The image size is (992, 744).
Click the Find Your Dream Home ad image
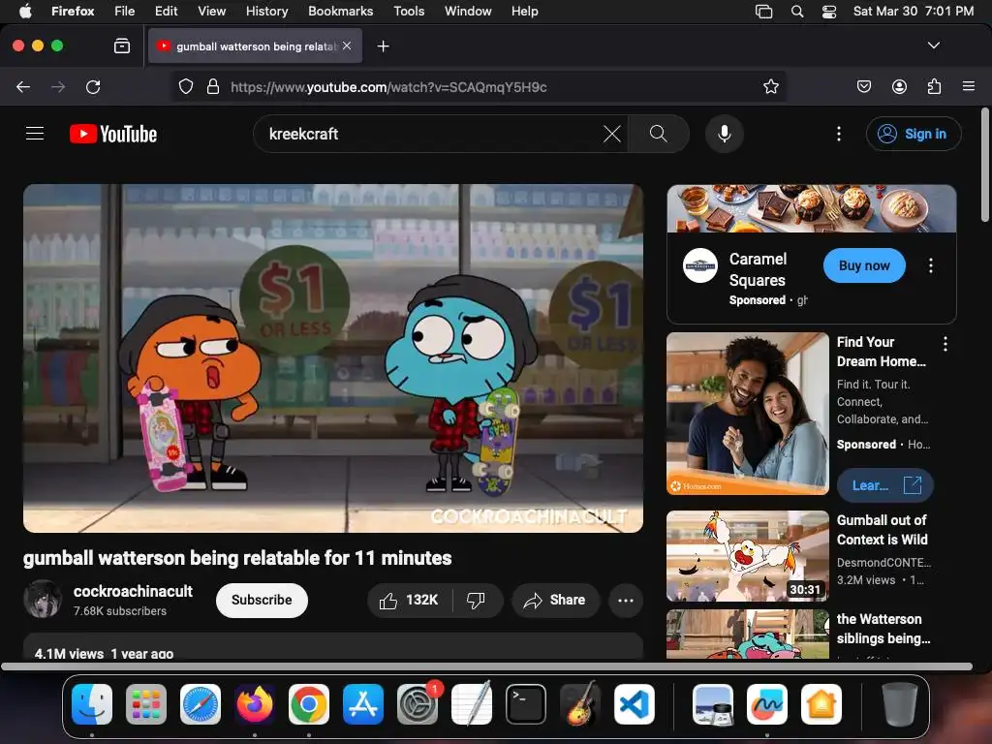point(747,413)
